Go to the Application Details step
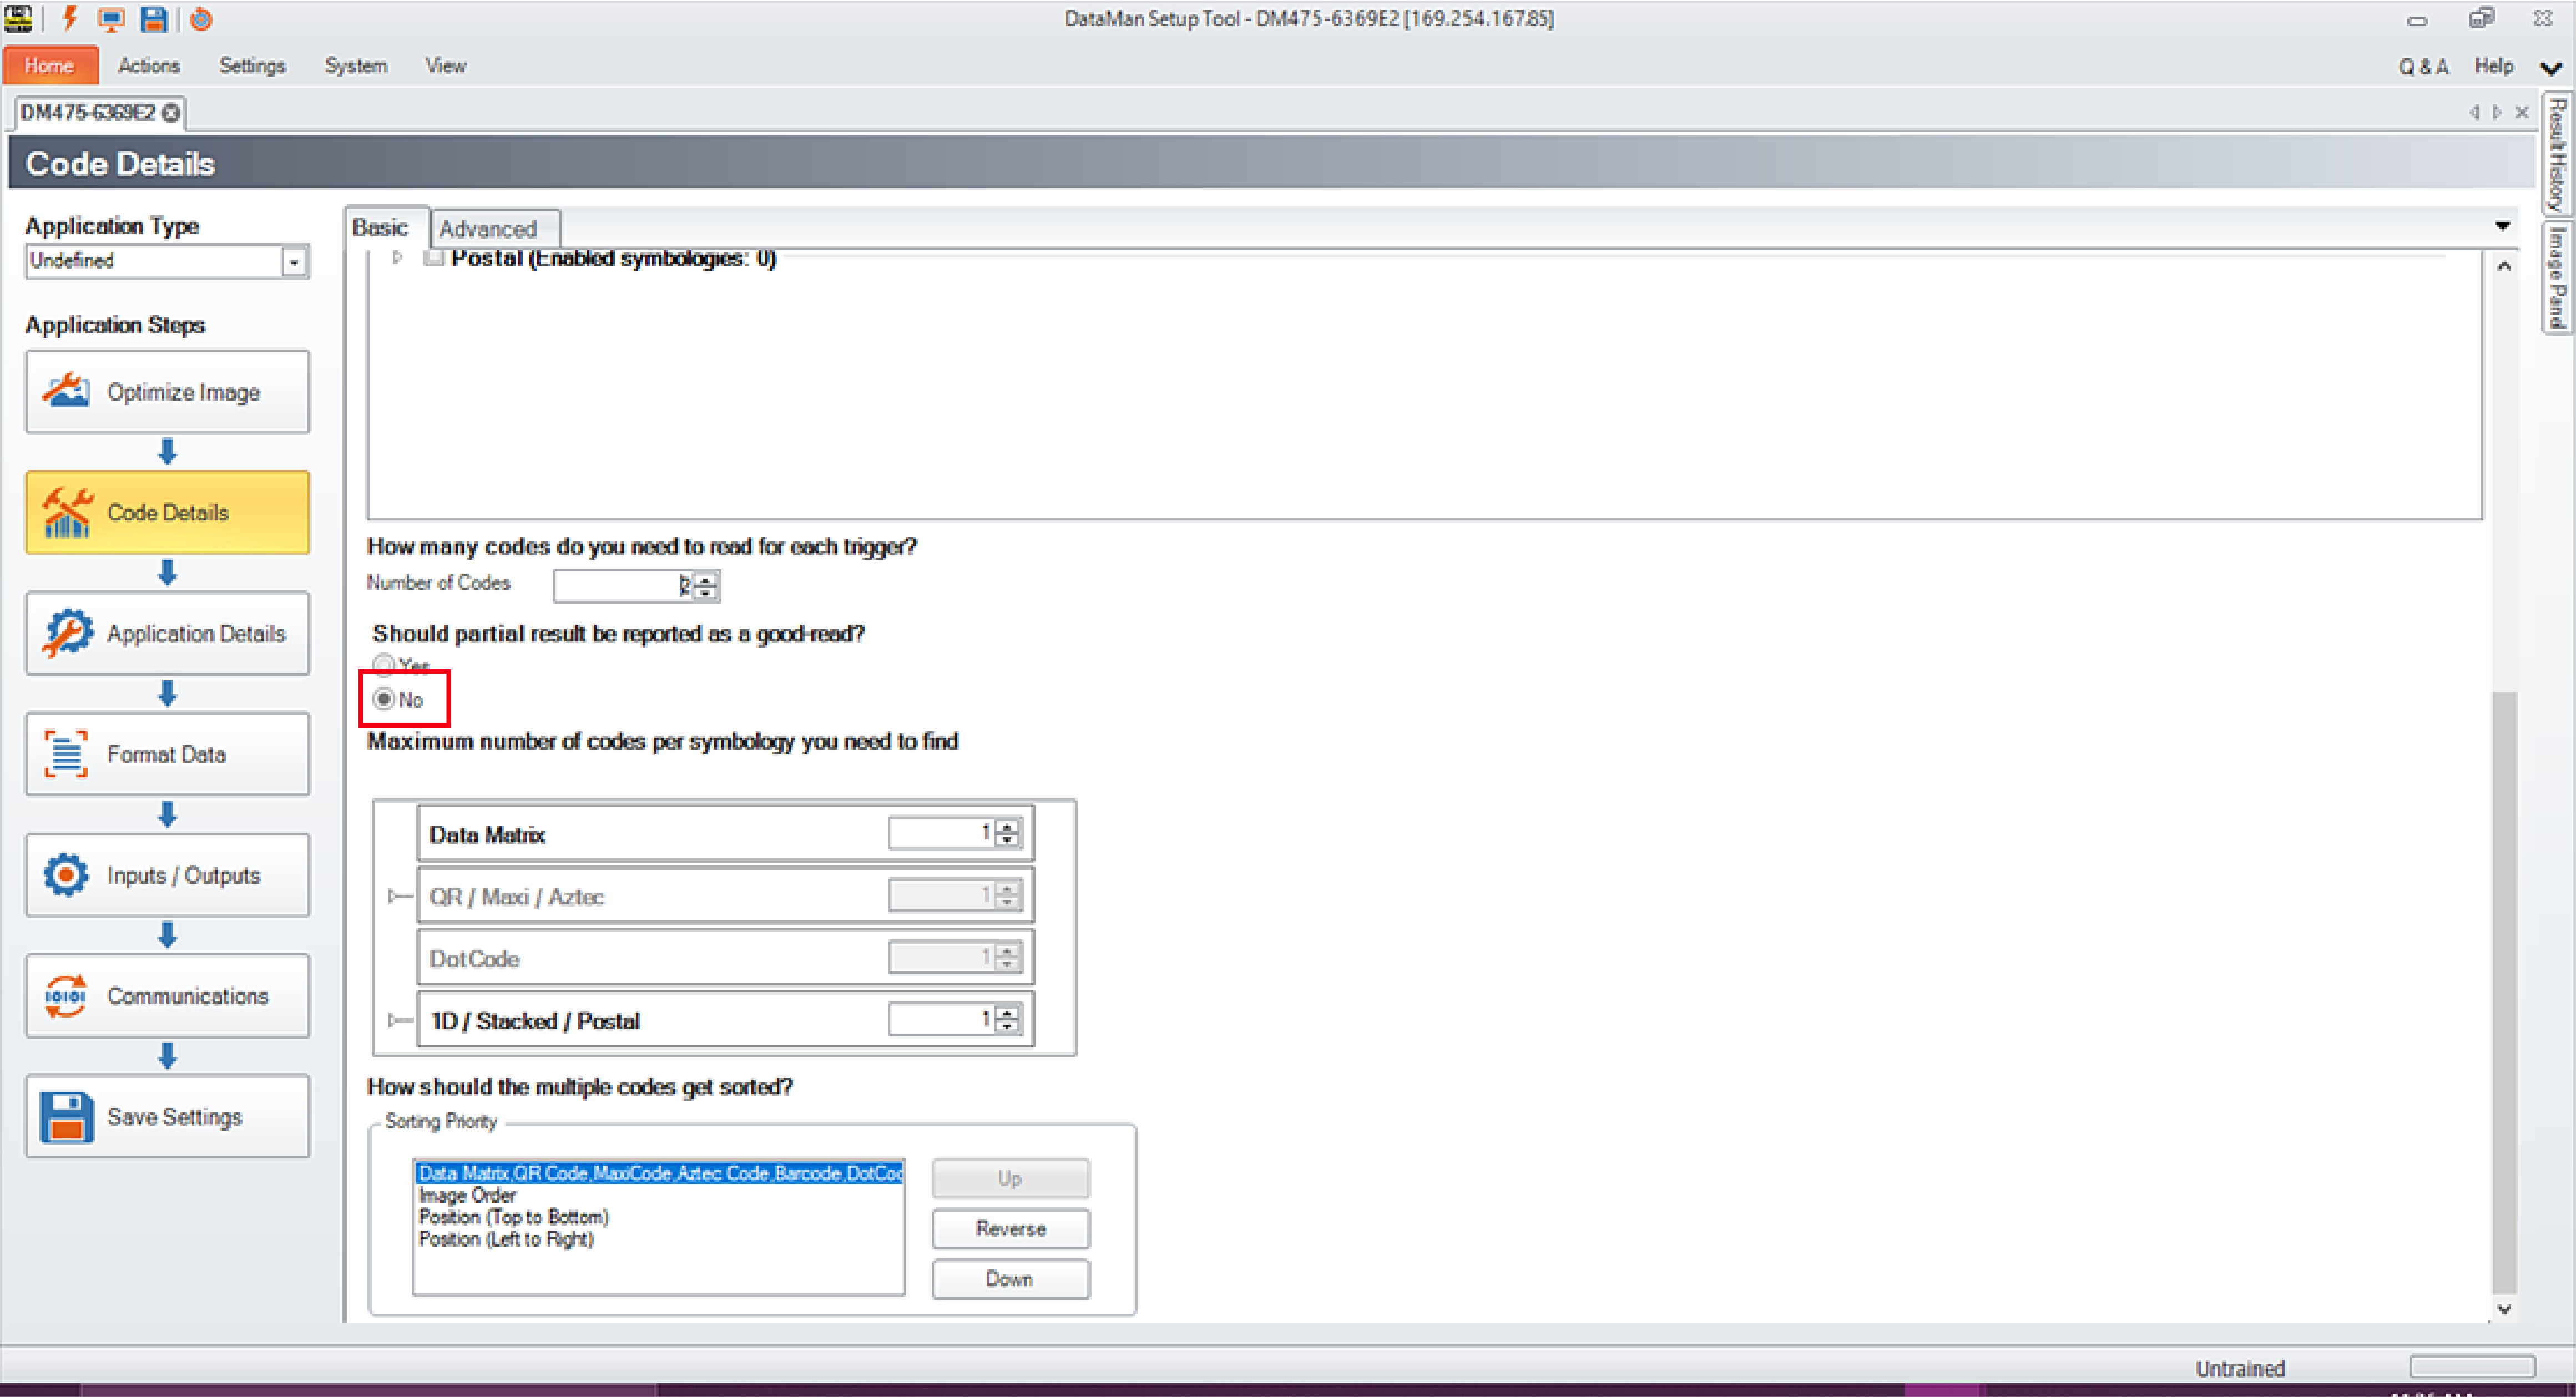 [167, 633]
